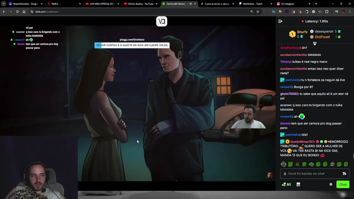Open top gifter Shurfz in leaderboard
This screenshot has width=354, height=199.
[302, 32]
